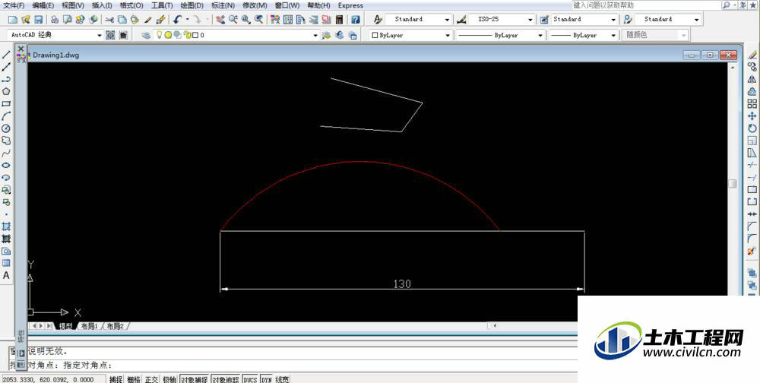The image size is (760, 383).
Task: Select the Ellipse tool
Action: point(6,165)
